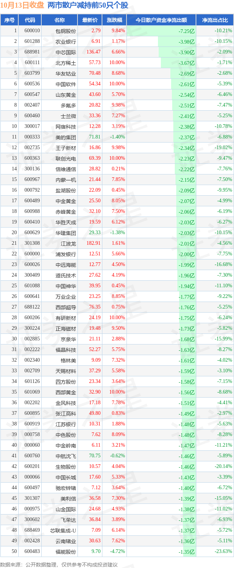Click change -0.62% of 中航沈飞

click(117, 456)
